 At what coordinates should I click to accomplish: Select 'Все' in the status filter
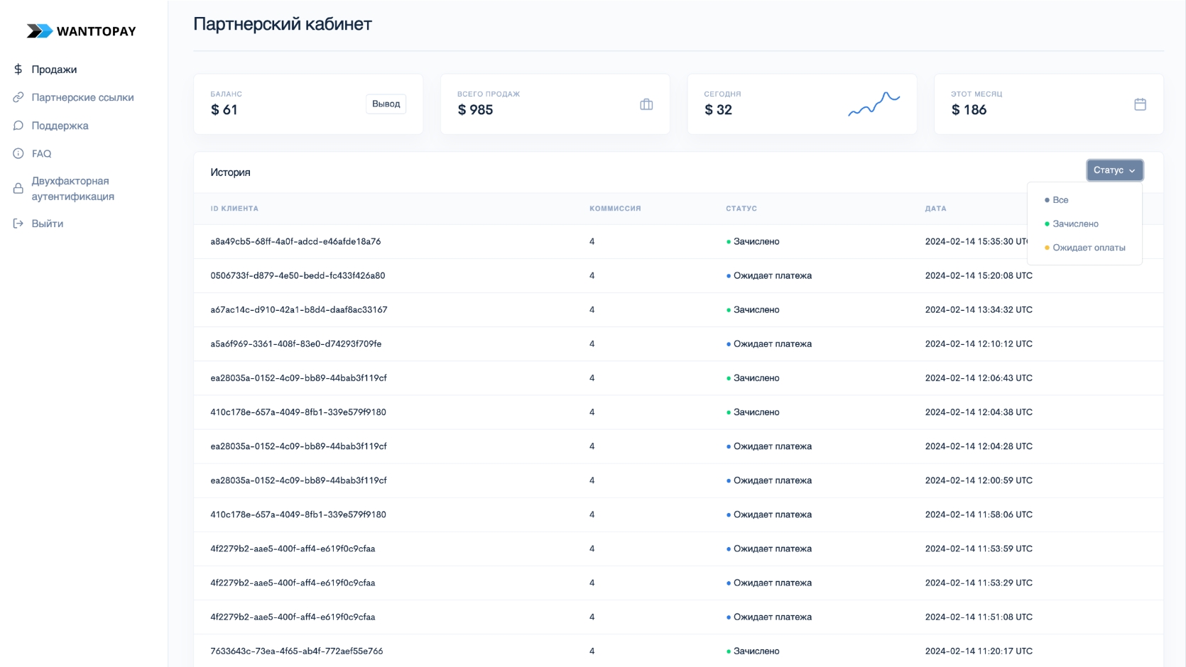[1060, 200]
